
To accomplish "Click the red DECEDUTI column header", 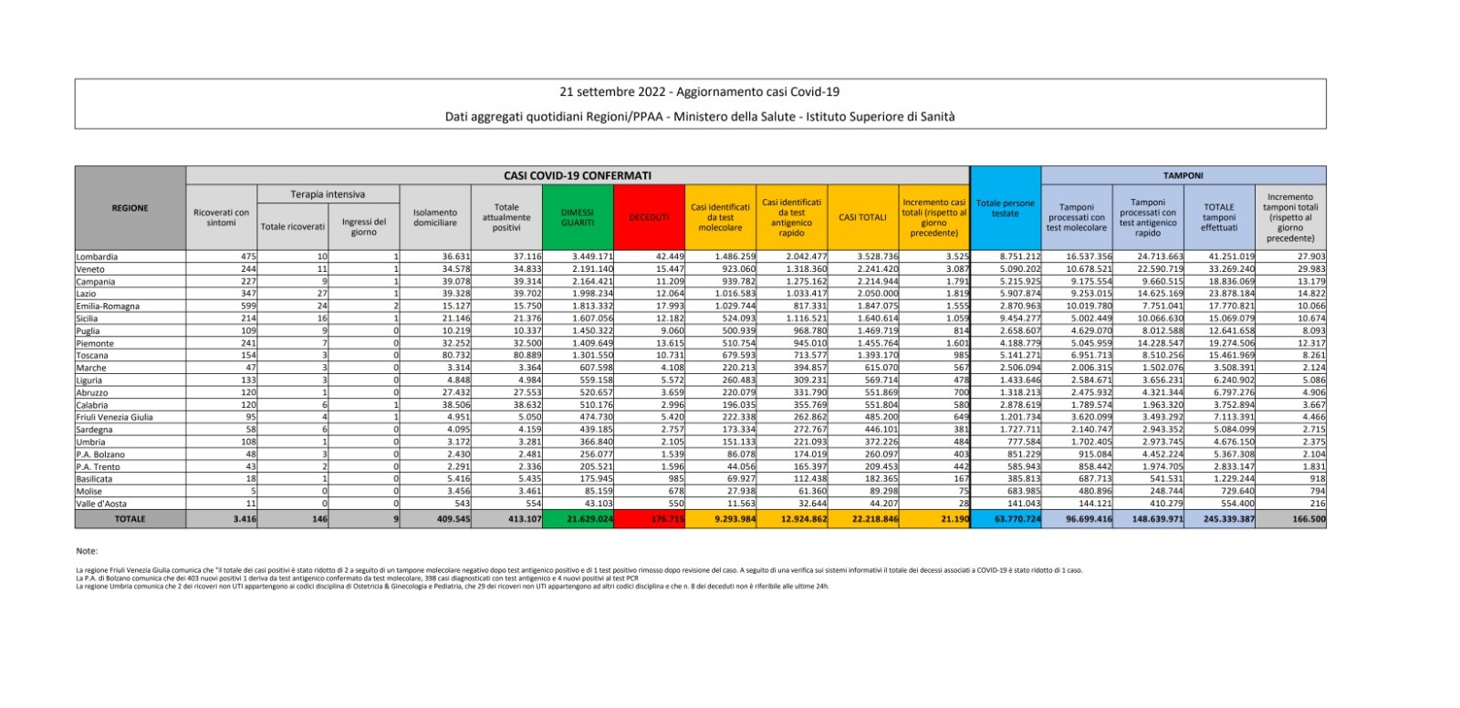I will click(649, 217).
